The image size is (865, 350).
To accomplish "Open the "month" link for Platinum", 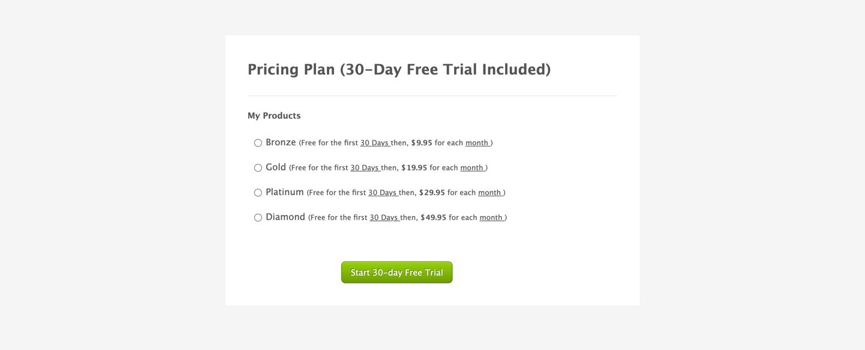I will [x=490, y=193].
